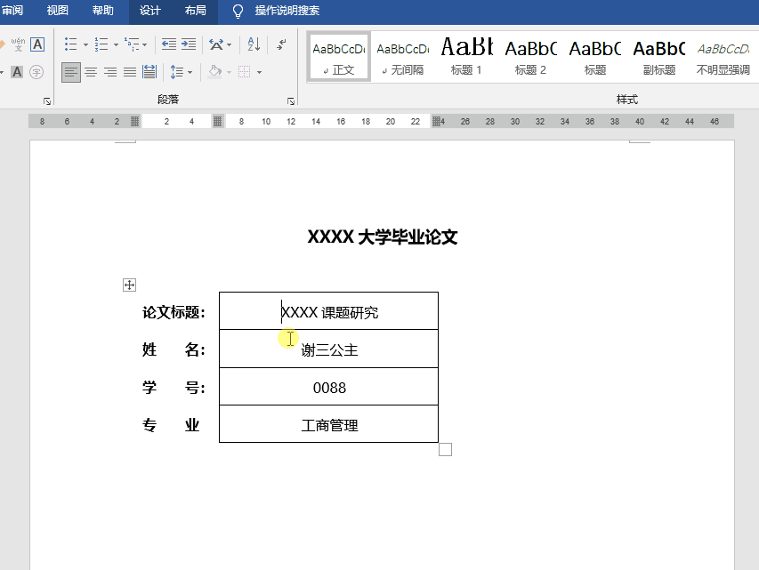Toggle show/hide paragraph marks
759x570 pixels.
281,42
